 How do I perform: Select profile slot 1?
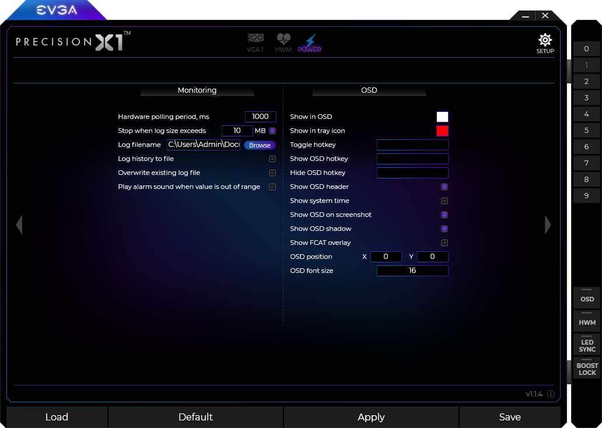click(x=586, y=65)
